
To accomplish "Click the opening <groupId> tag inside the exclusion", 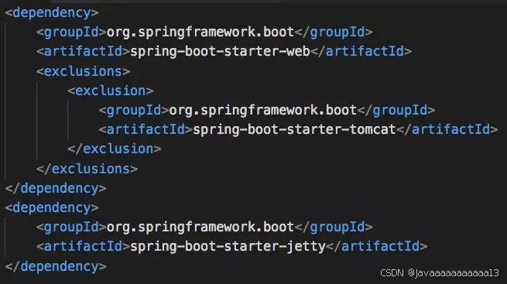I will pyautogui.click(x=134, y=111).
